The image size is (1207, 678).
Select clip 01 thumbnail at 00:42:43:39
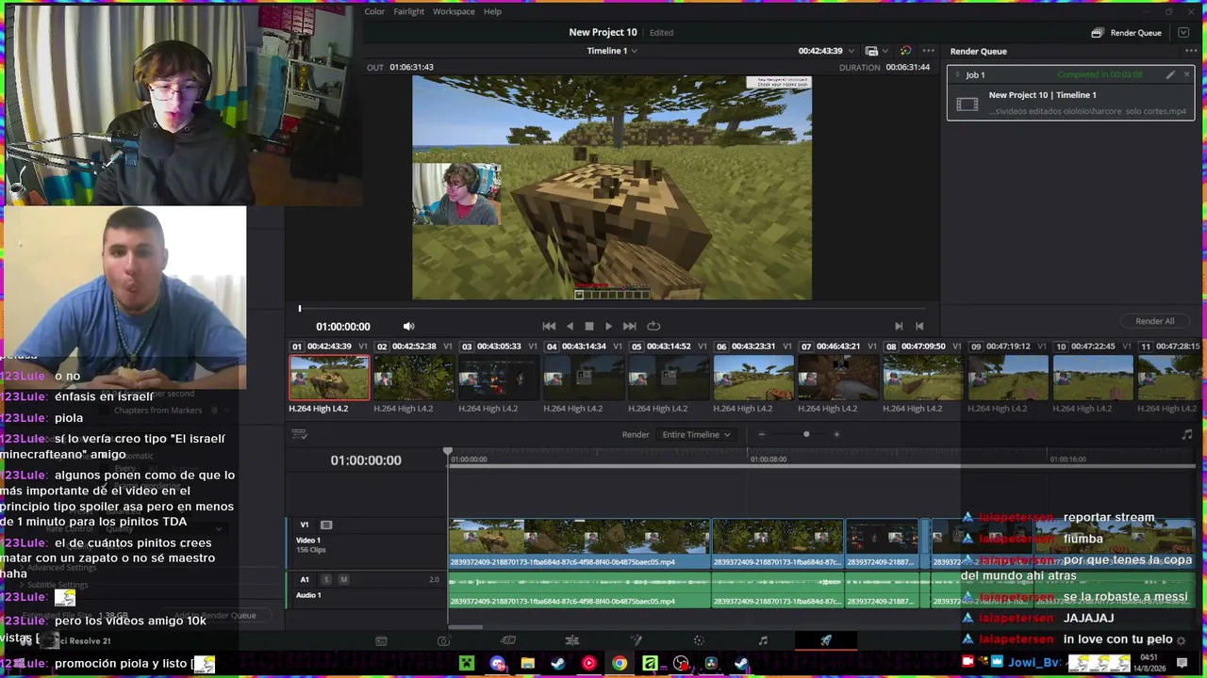click(x=329, y=379)
